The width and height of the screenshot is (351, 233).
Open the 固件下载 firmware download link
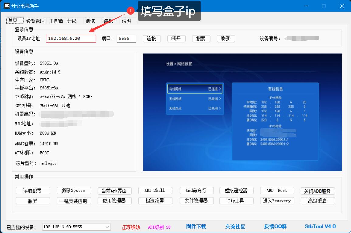[196, 227]
